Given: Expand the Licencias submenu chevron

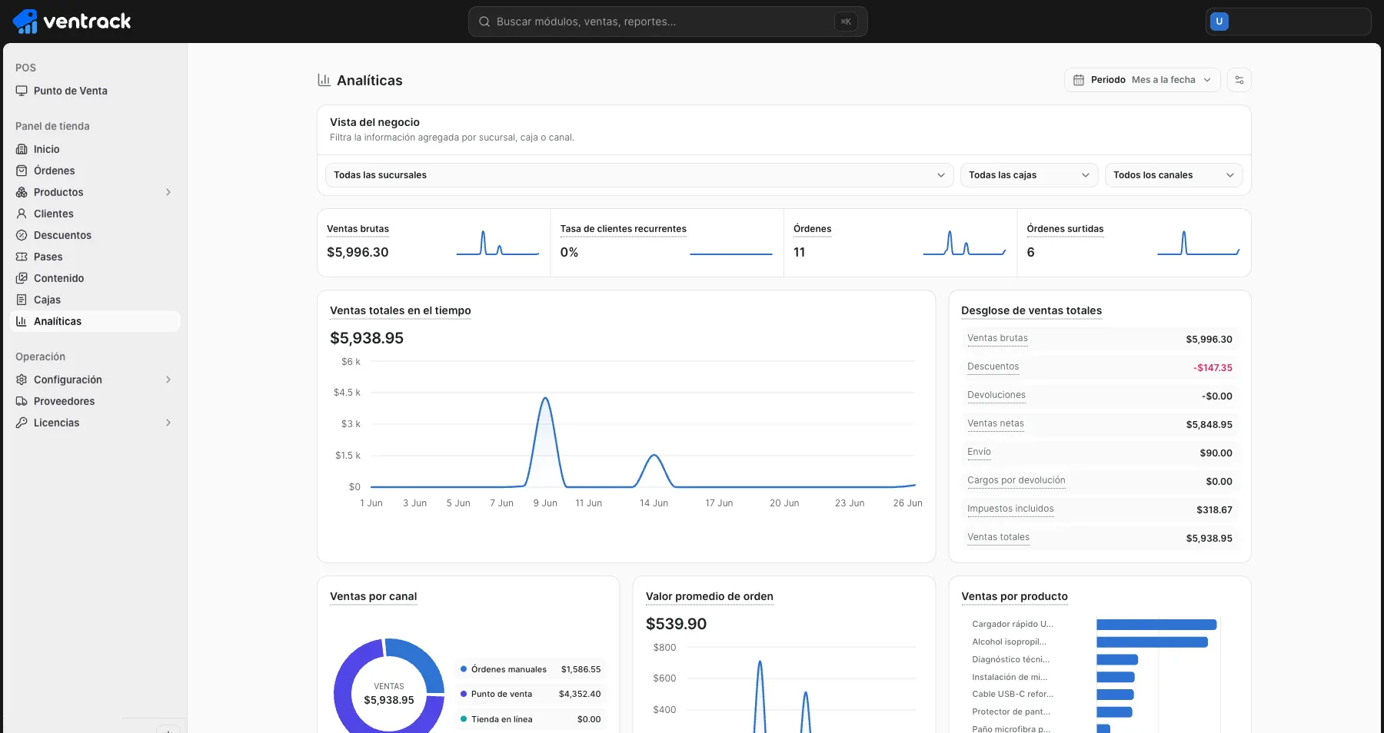Looking at the screenshot, I should (x=168, y=423).
